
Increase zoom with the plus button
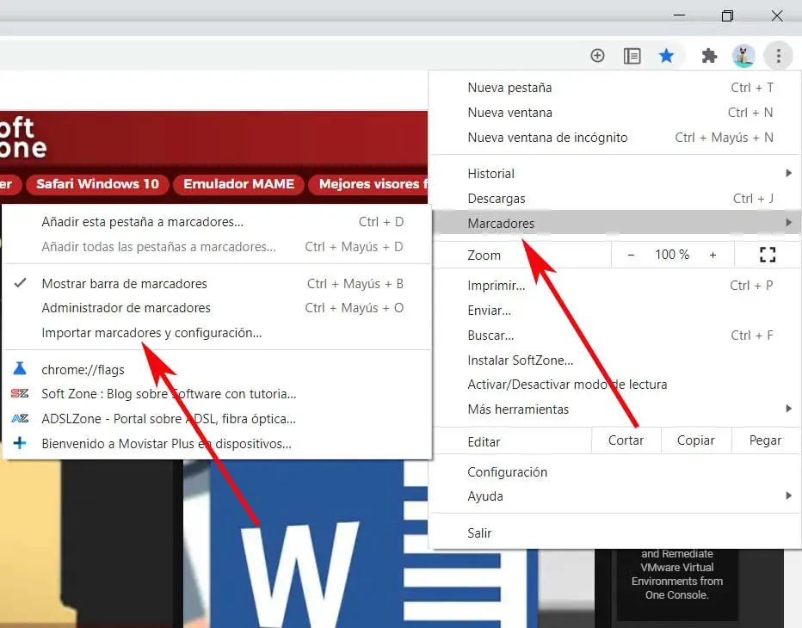[713, 255]
